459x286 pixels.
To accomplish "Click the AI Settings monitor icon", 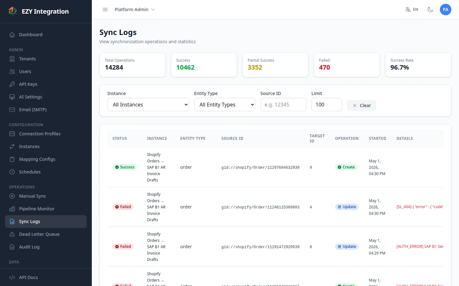I will pyautogui.click(x=12, y=97).
